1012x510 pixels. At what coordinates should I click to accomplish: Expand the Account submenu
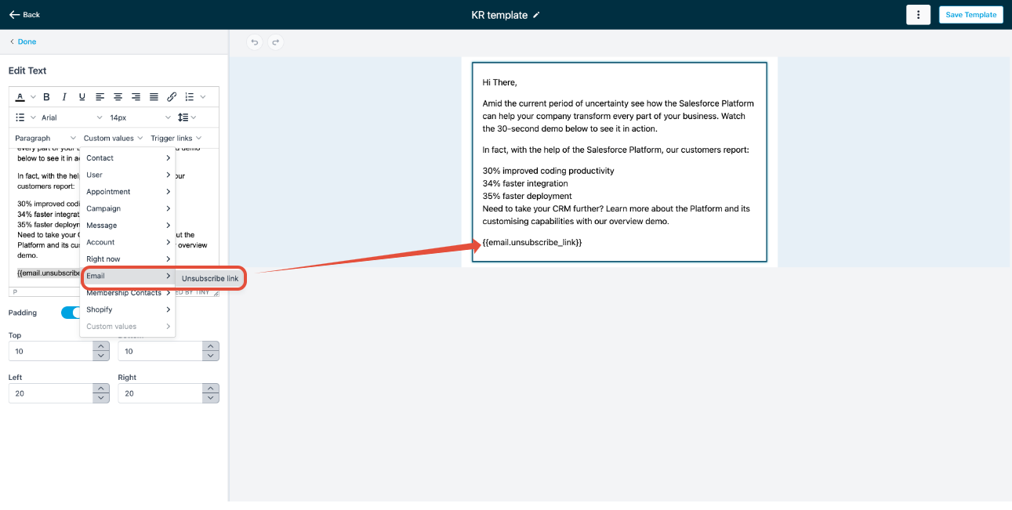pos(128,242)
